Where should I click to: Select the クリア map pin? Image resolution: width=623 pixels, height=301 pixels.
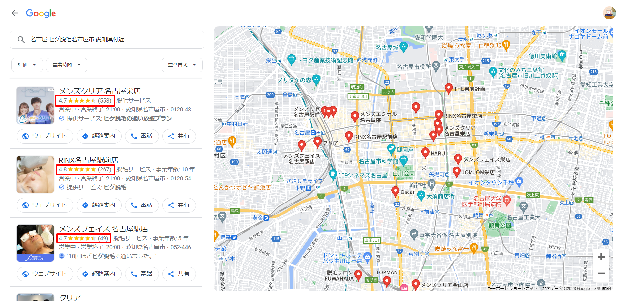318,142
